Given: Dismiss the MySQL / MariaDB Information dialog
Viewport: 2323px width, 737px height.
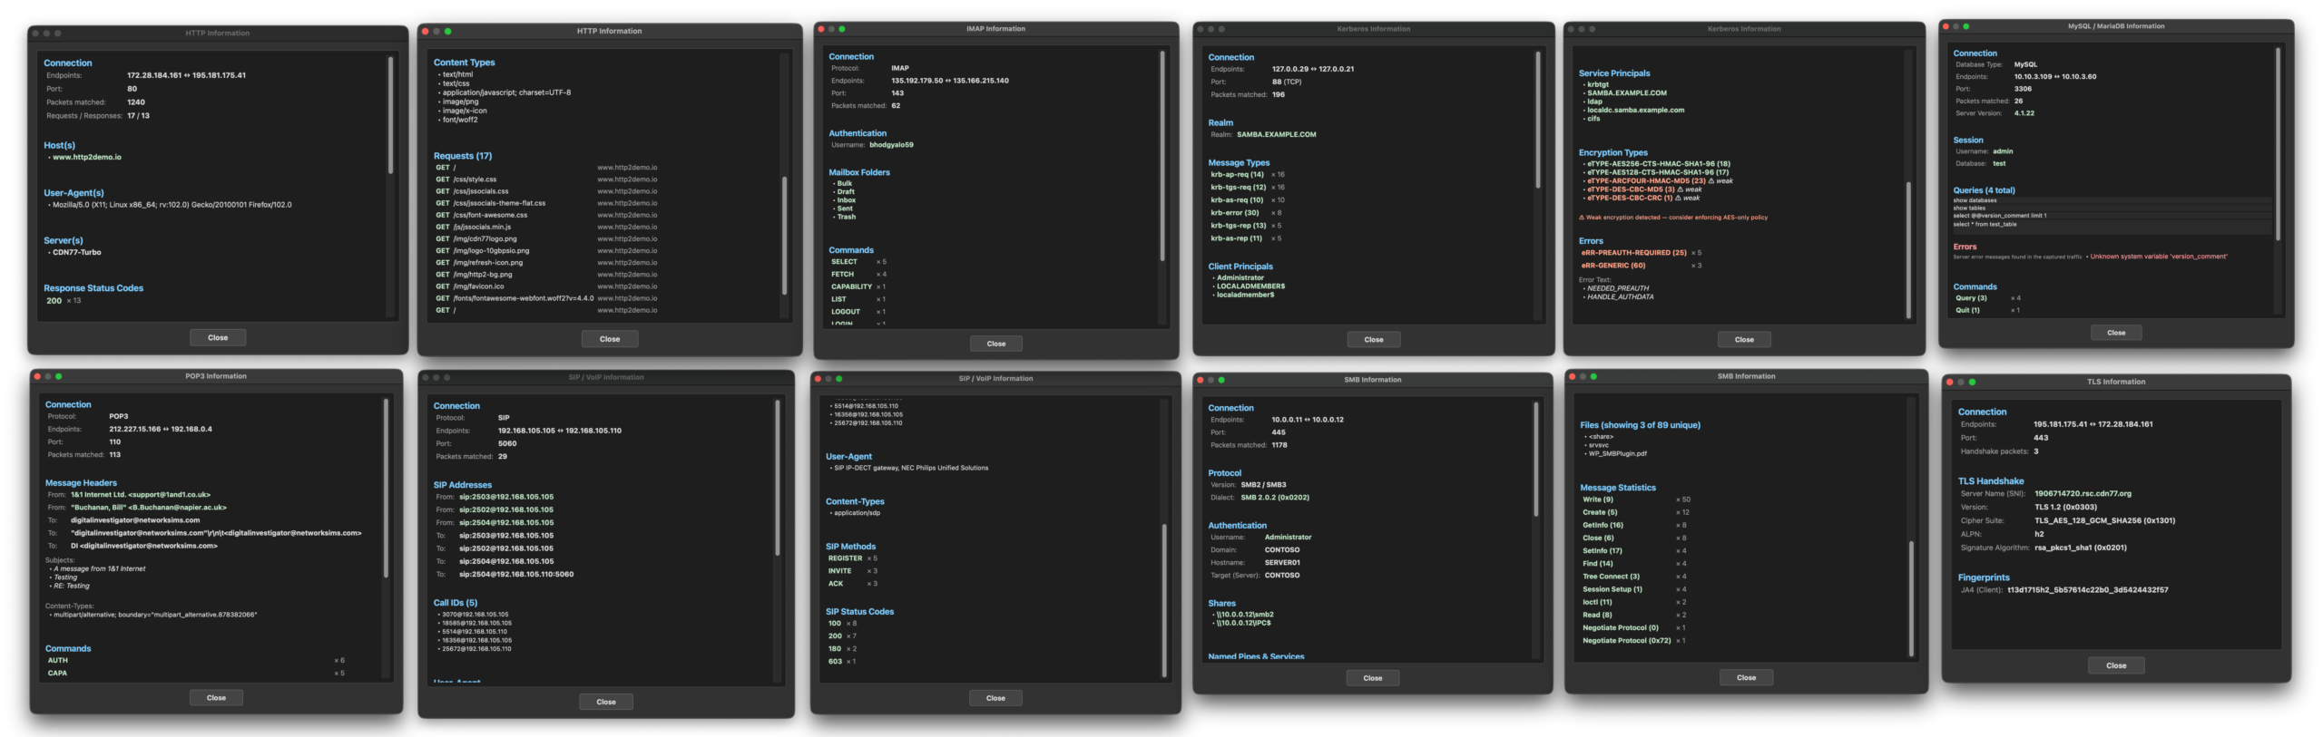Looking at the screenshot, I should pyautogui.click(x=2116, y=333).
